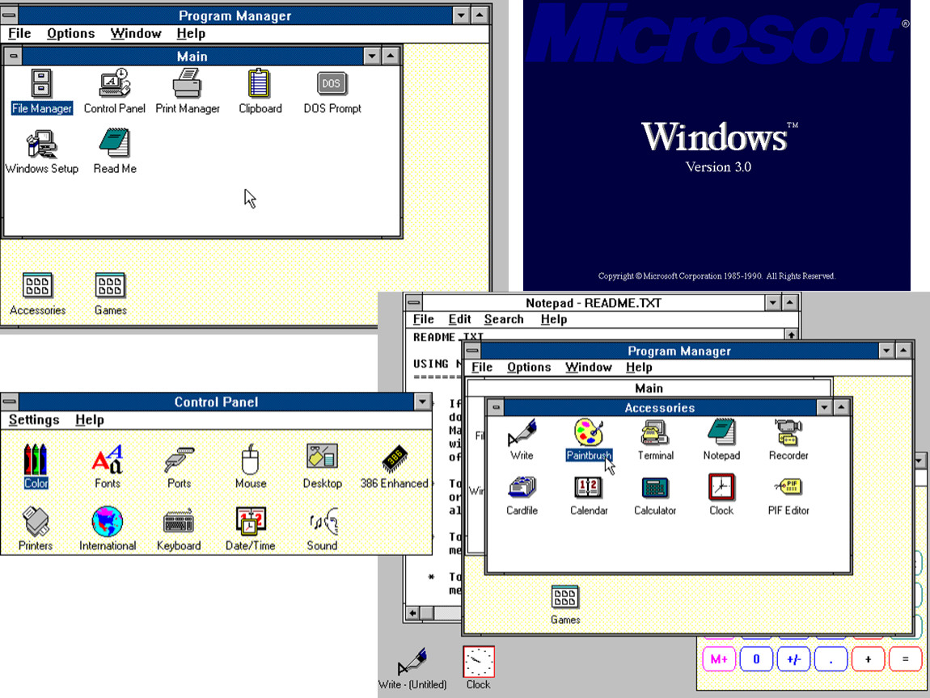Launch Calculator from Accessories group
This screenshot has height=698, width=930.
click(655, 495)
